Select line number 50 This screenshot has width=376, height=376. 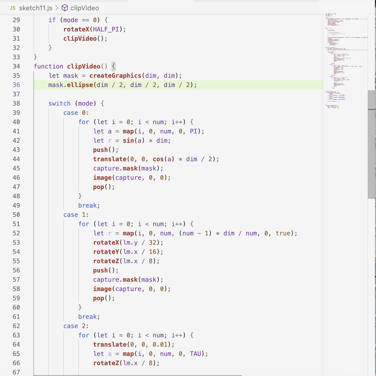click(x=16, y=215)
